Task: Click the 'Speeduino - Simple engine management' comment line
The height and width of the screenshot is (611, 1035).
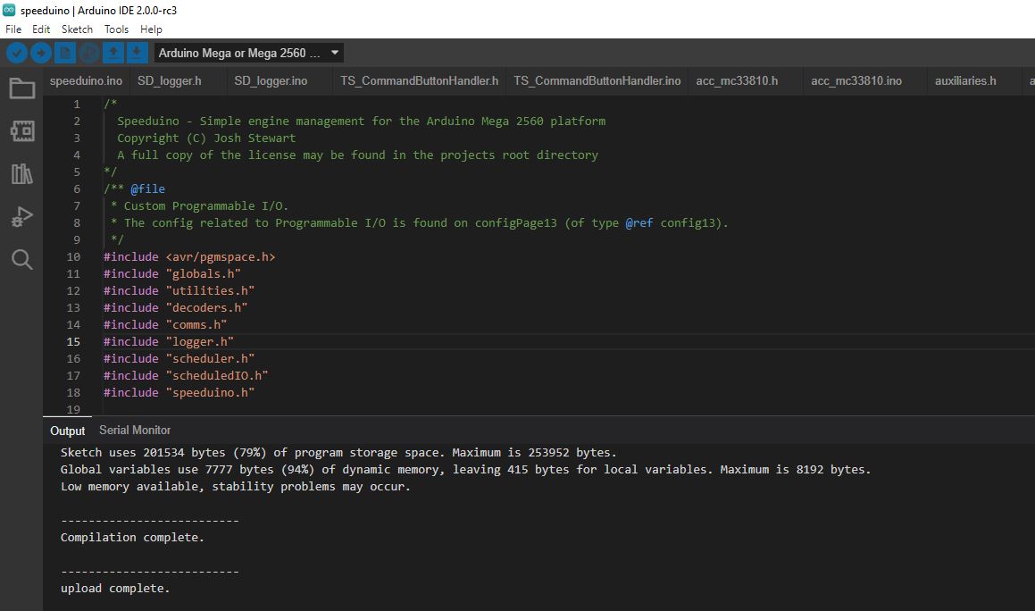Action: tap(361, 121)
